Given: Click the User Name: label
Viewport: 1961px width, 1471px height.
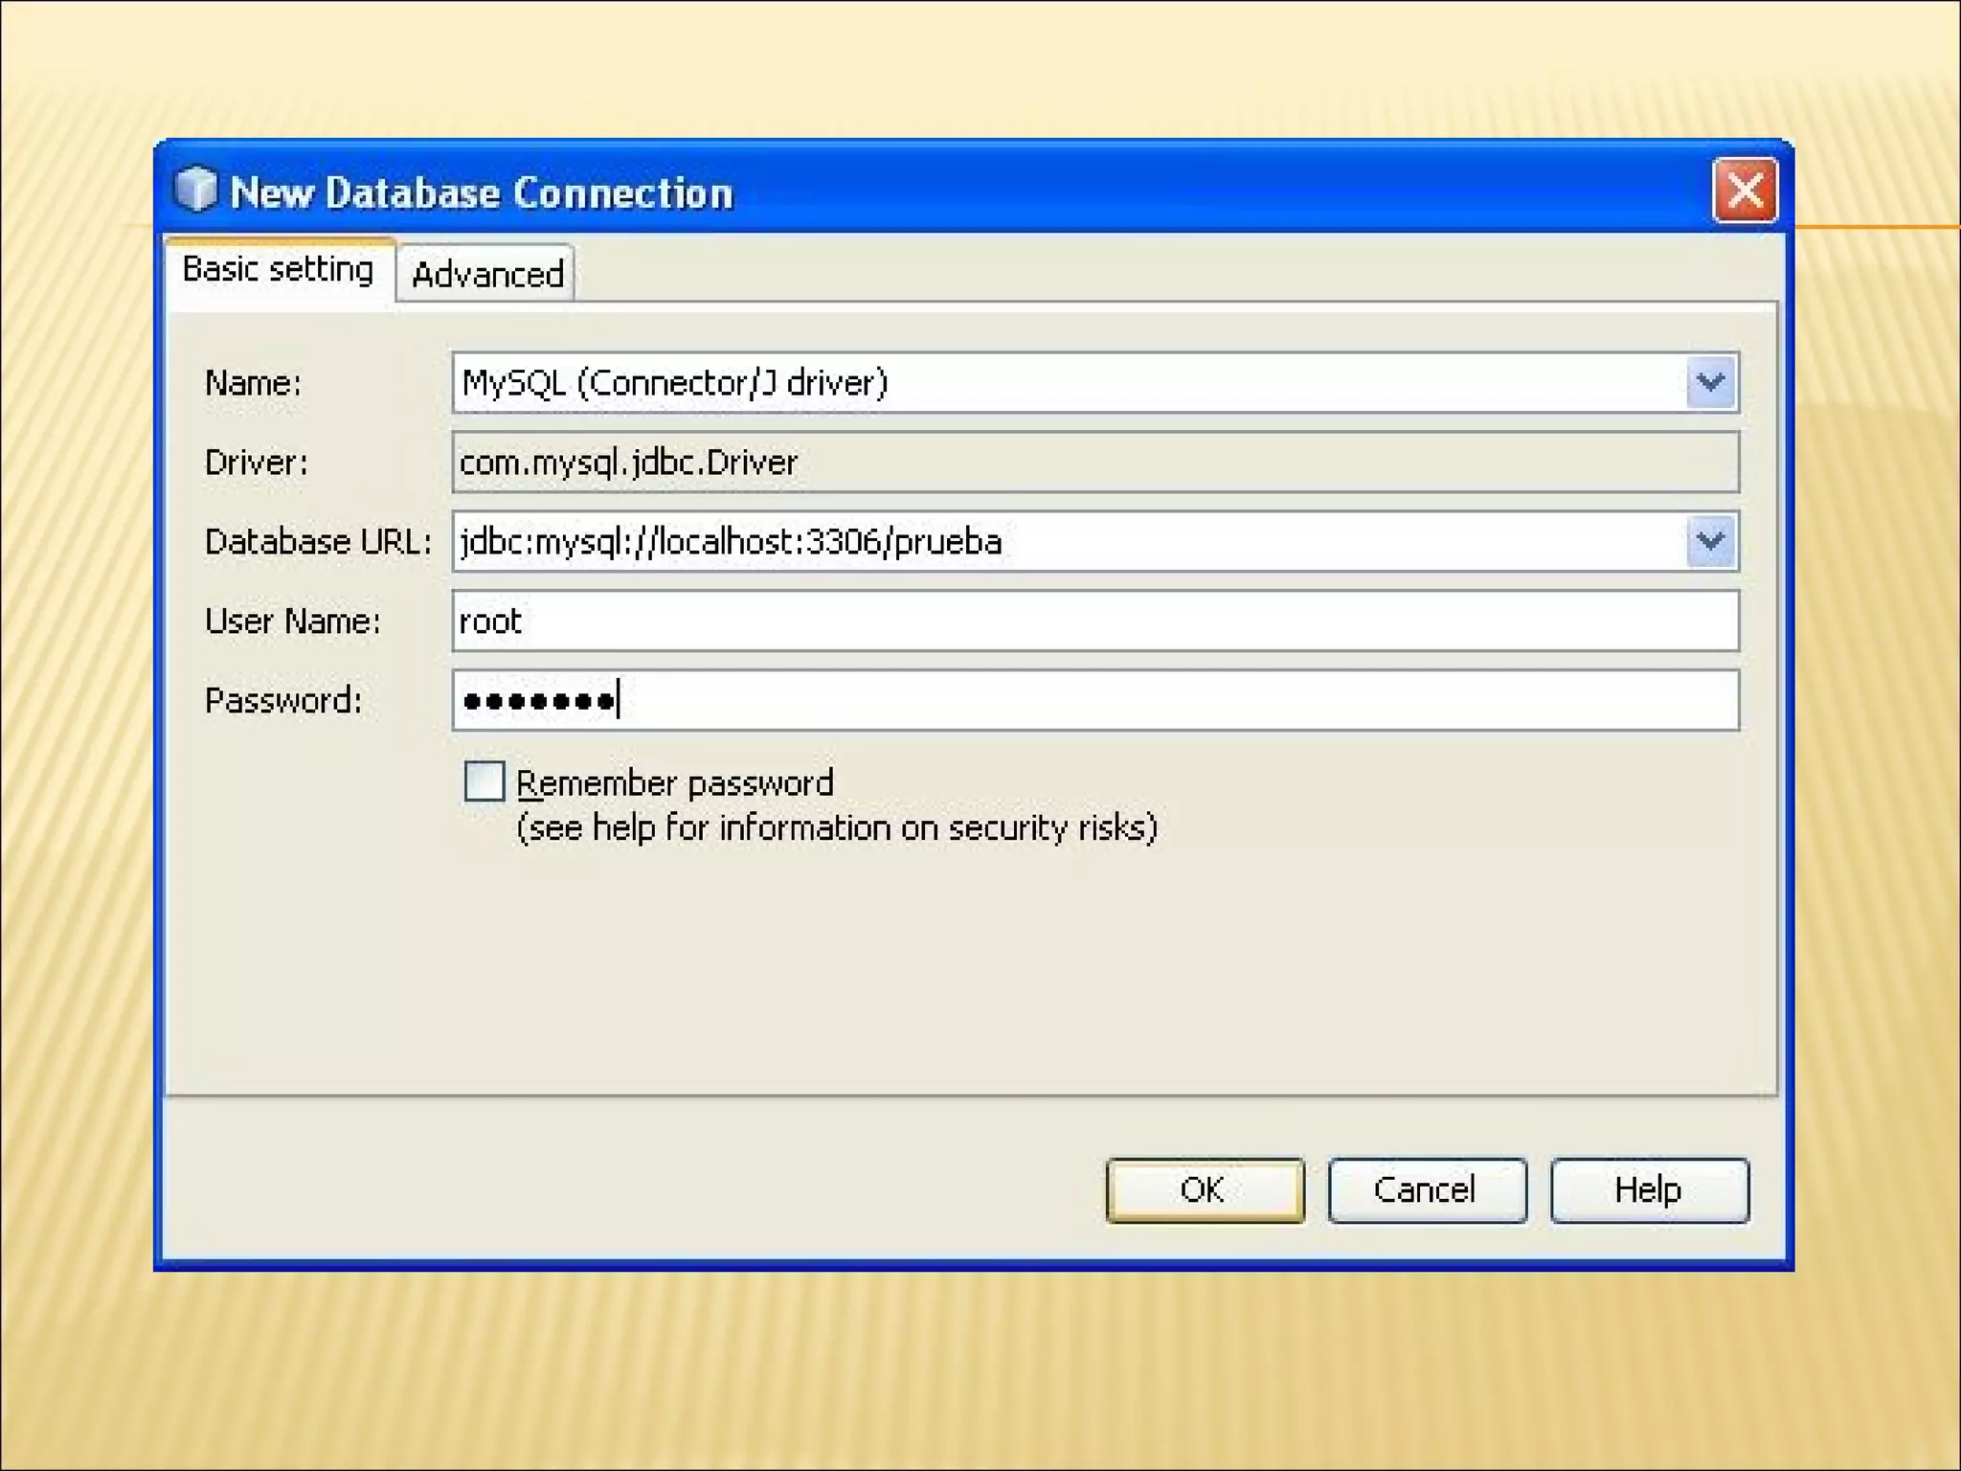Looking at the screenshot, I should click(292, 622).
